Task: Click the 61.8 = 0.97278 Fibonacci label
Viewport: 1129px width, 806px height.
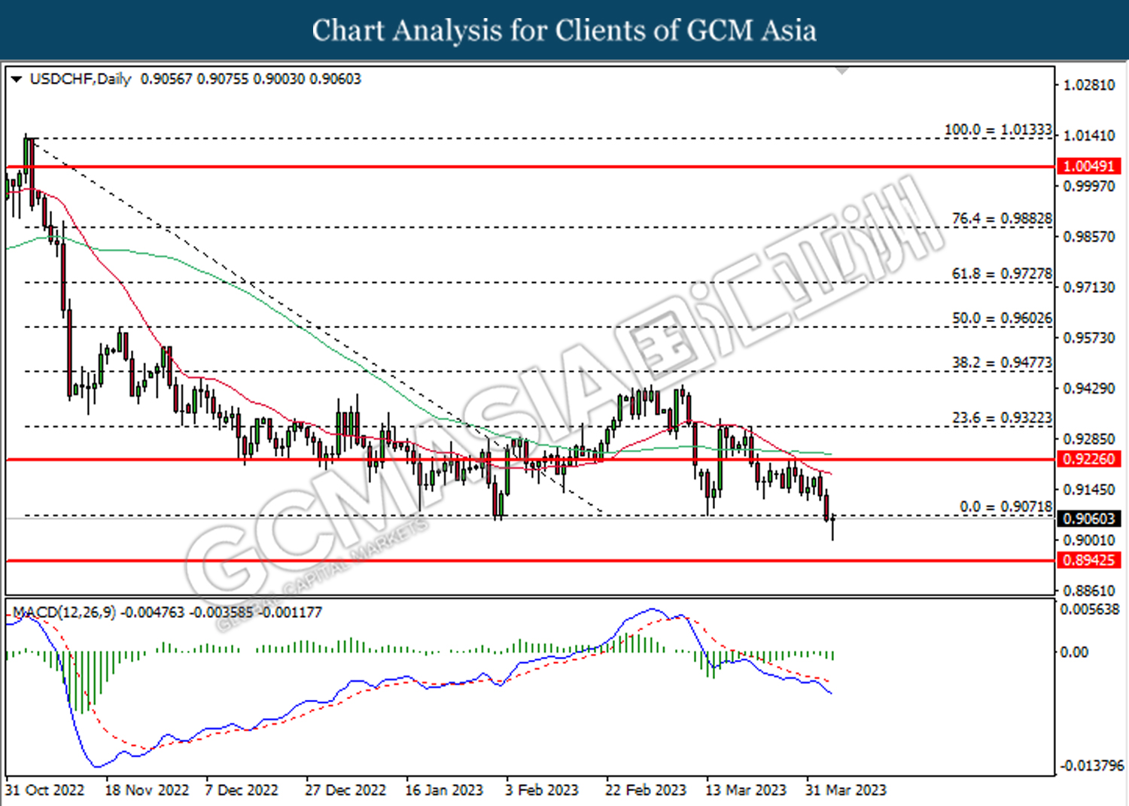Action: point(1001,274)
